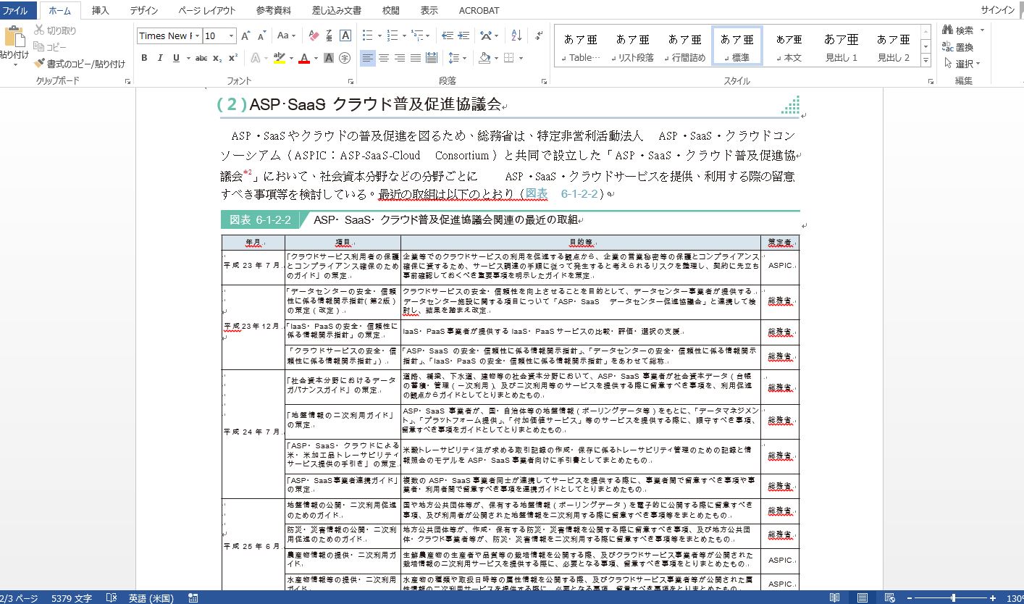The width and height of the screenshot is (1024, 604).
Task: Center-align the text
Action: (x=384, y=58)
